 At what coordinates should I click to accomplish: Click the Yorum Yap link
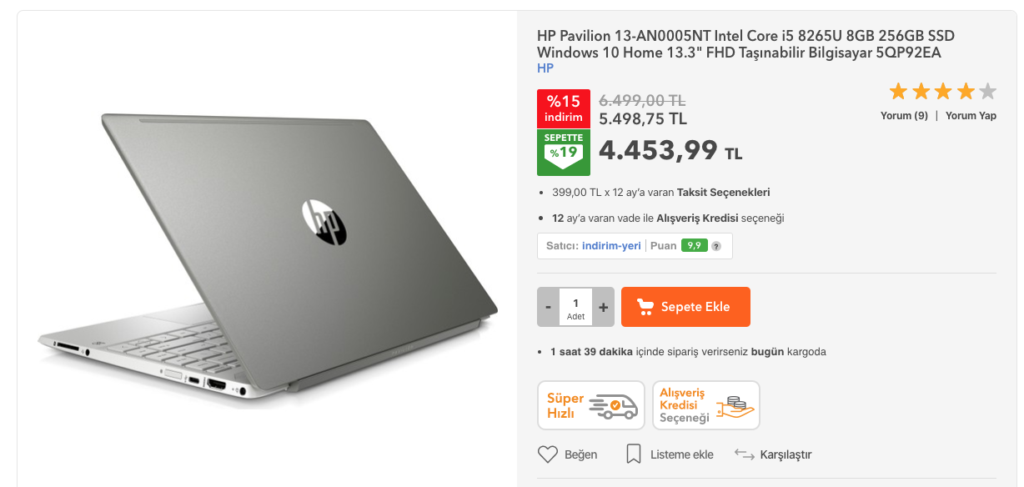(x=971, y=116)
